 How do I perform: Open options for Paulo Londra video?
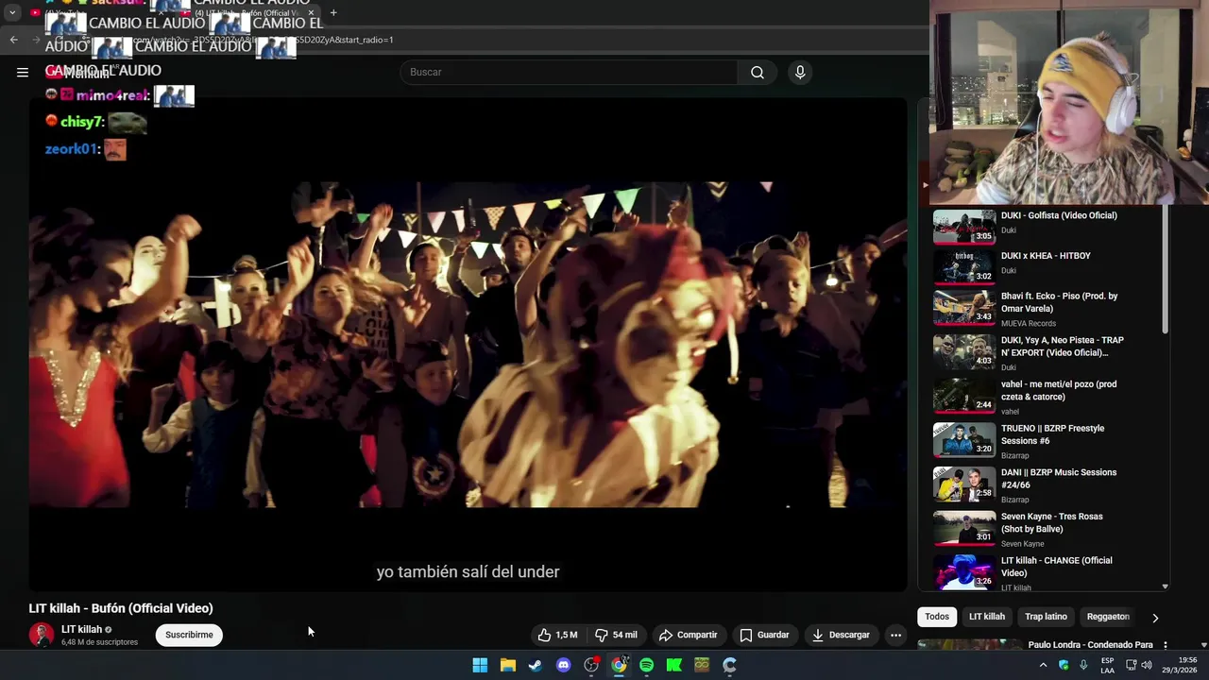tap(1166, 645)
